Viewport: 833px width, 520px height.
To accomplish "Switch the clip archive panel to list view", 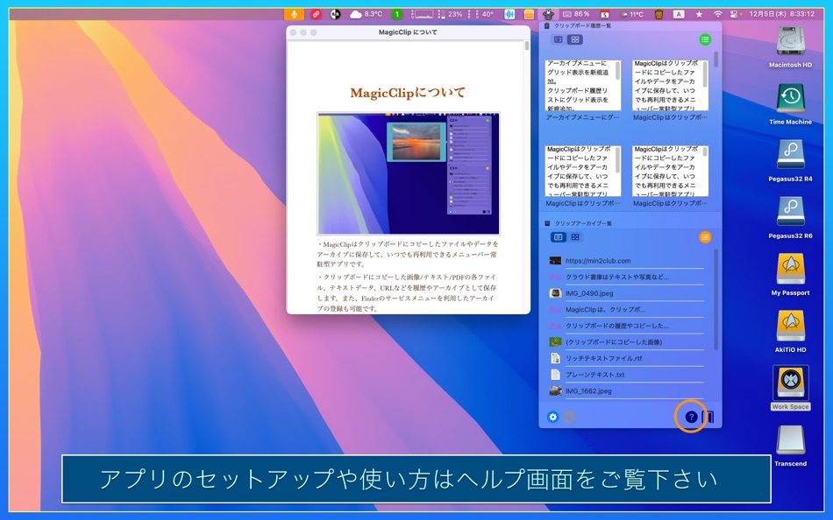I will [x=559, y=237].
